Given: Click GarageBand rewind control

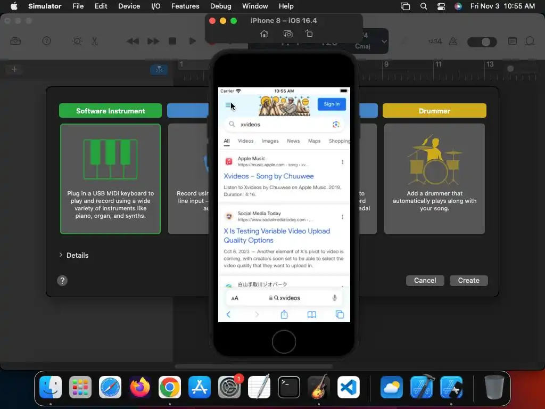Looking at the screenshot, I should click(133, 41).
